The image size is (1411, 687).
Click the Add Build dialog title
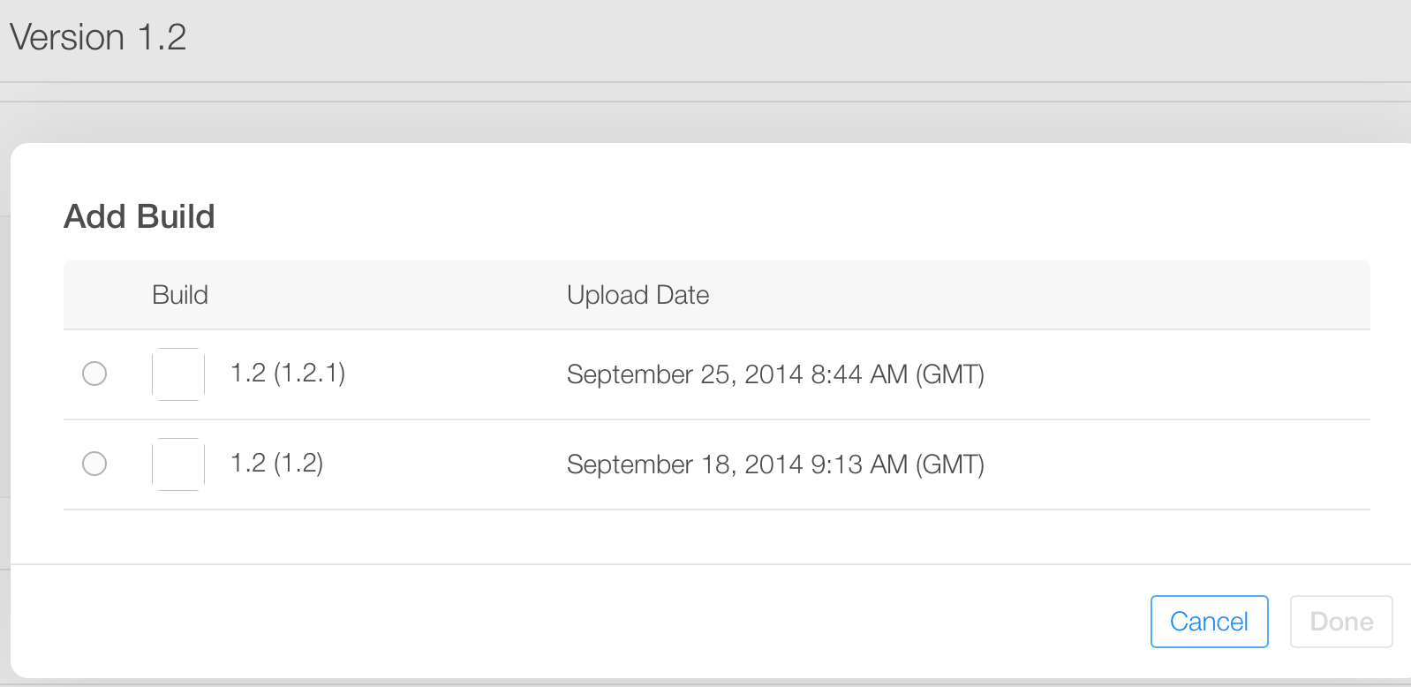(140, 216)
